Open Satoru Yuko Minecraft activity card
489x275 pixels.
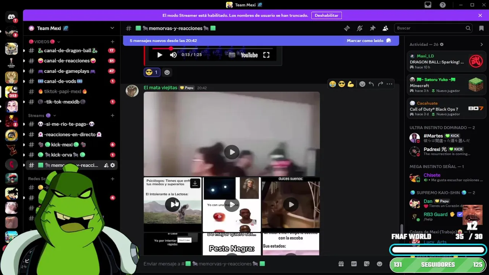coord(446,85)
